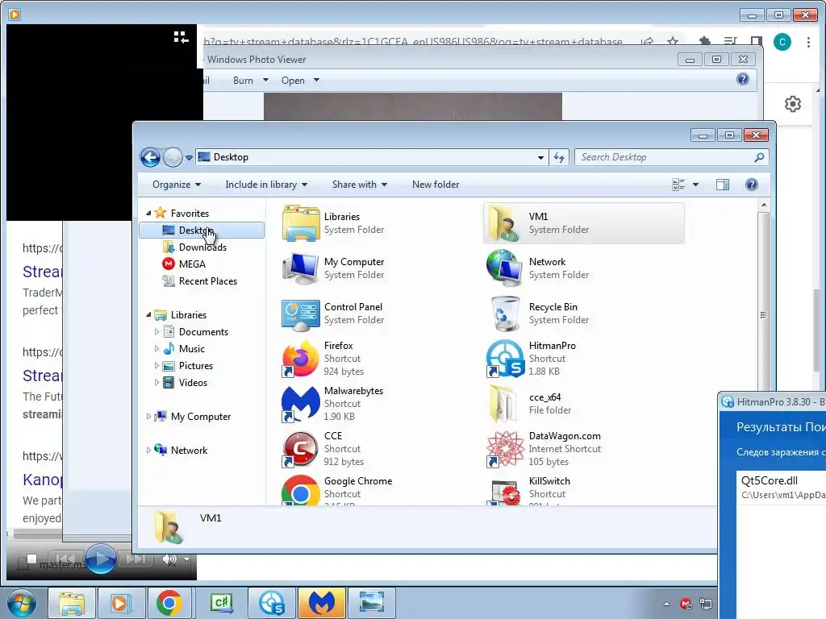Switch to Photo Viewer taskbar button
The width and height of the screenshot is (826, 619).
(371, 603)
